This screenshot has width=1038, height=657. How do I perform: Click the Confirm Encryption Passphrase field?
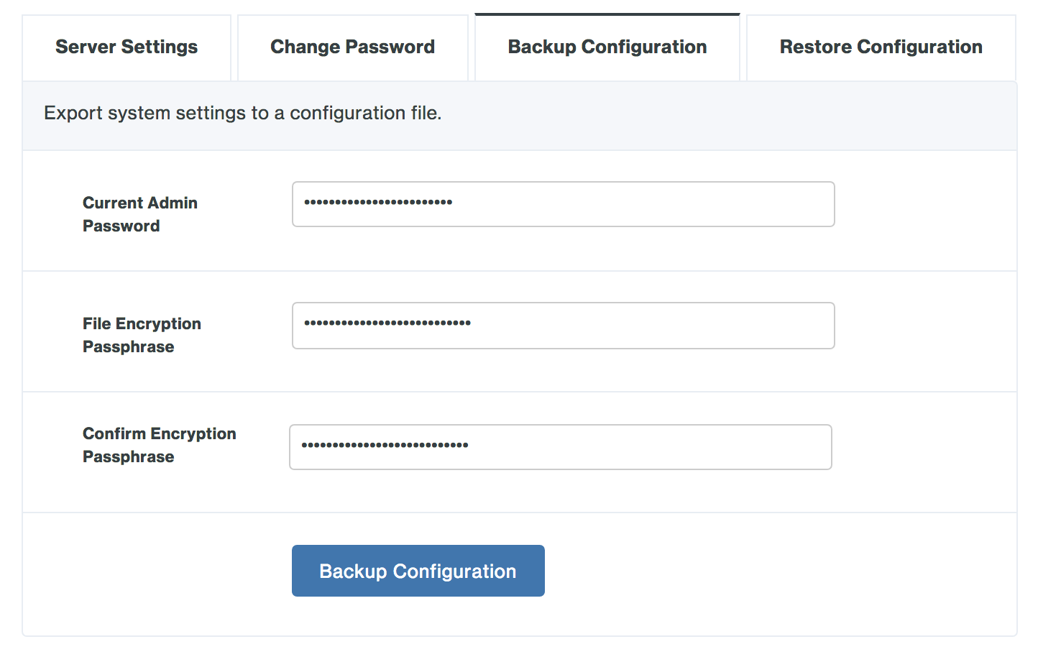pos(560,446)
